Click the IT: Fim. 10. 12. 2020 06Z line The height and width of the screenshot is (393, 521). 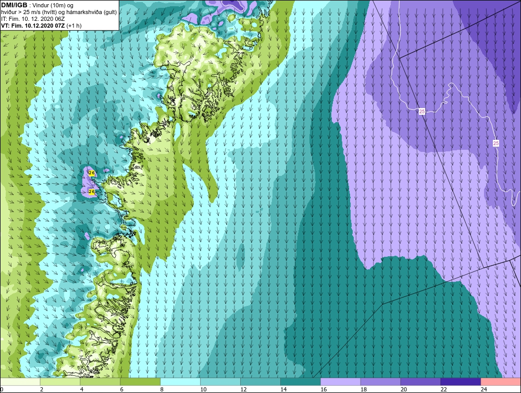[33, 19]
